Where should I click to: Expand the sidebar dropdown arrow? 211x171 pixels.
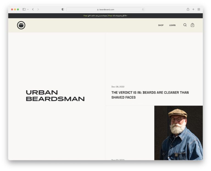28,9
